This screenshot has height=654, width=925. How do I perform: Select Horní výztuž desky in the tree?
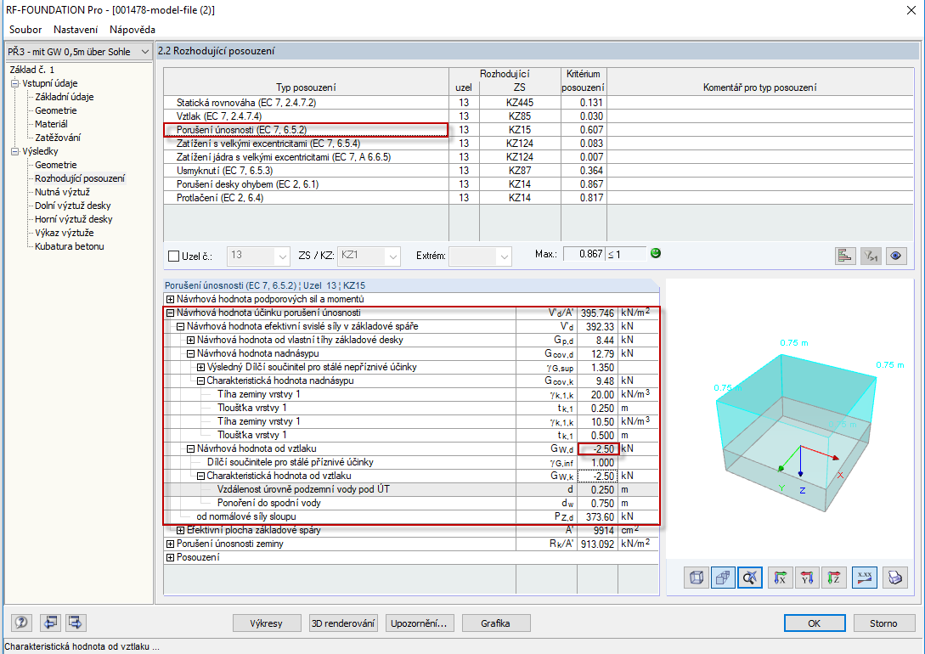coord(74,219)
